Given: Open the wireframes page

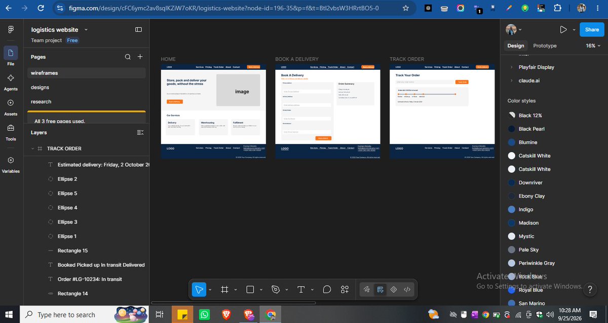Looking at the screenshot, I should point(86,73).
